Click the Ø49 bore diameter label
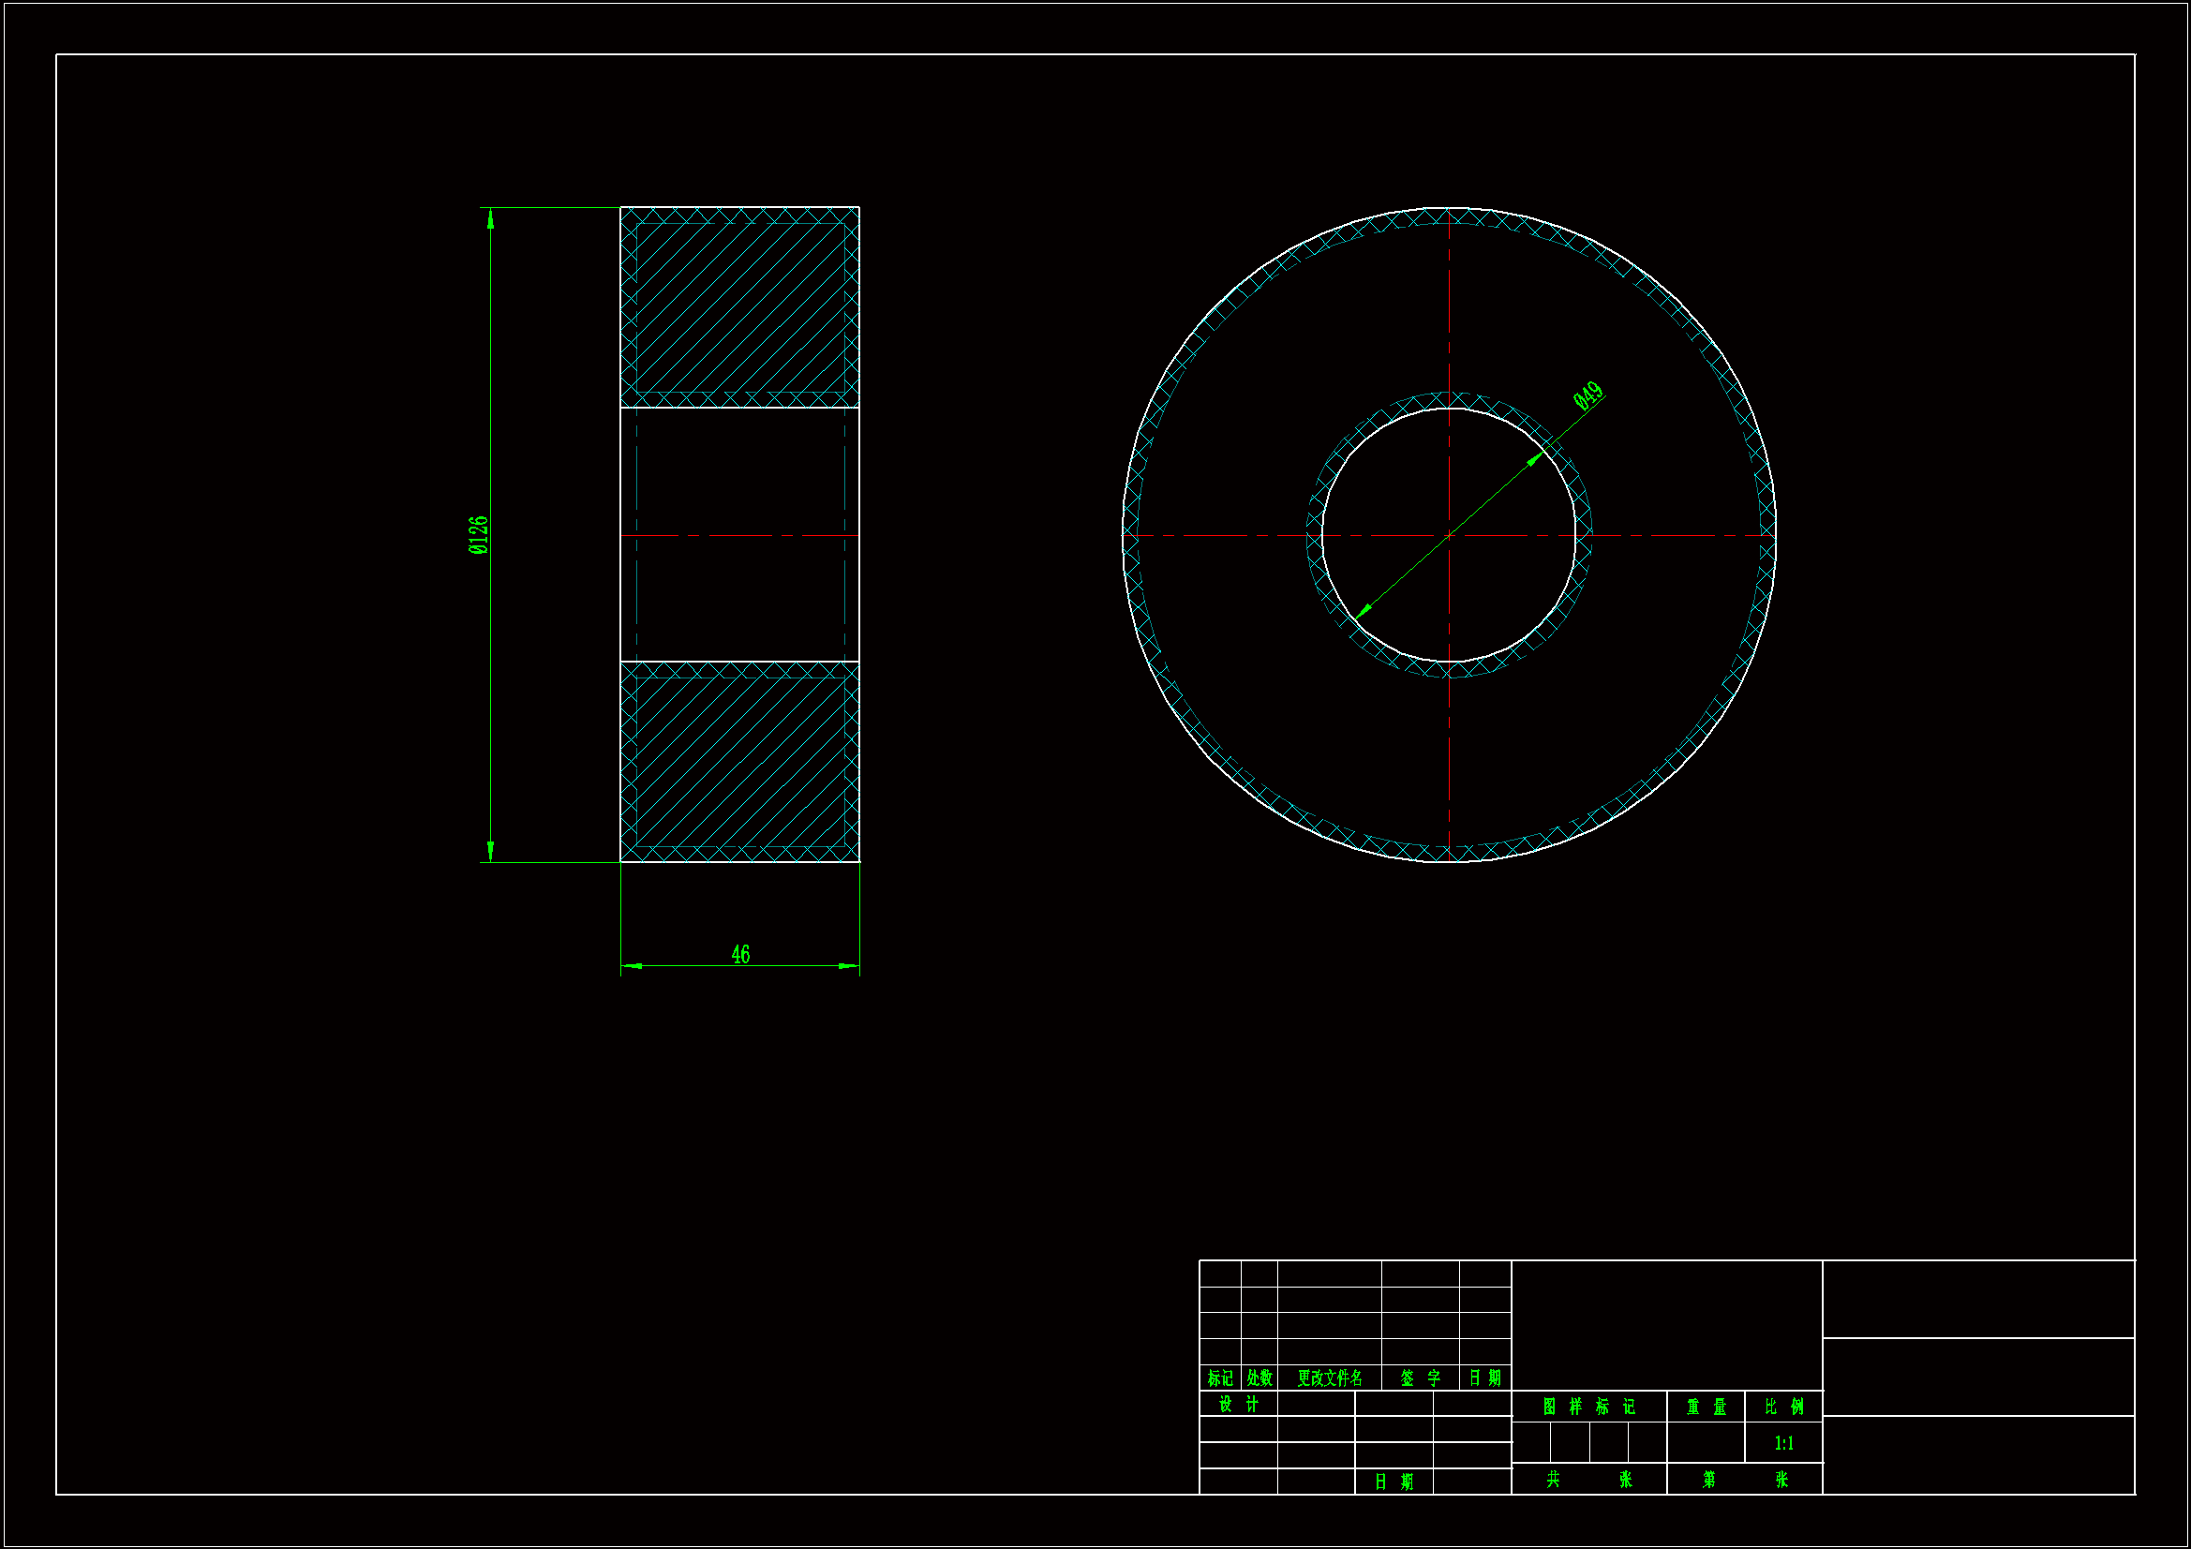2191x1549 pixels. point(1588,395)
